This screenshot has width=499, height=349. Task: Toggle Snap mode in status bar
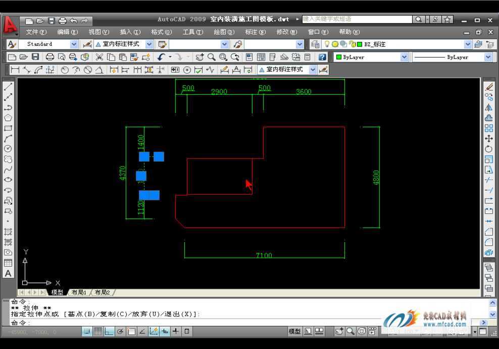86,331
